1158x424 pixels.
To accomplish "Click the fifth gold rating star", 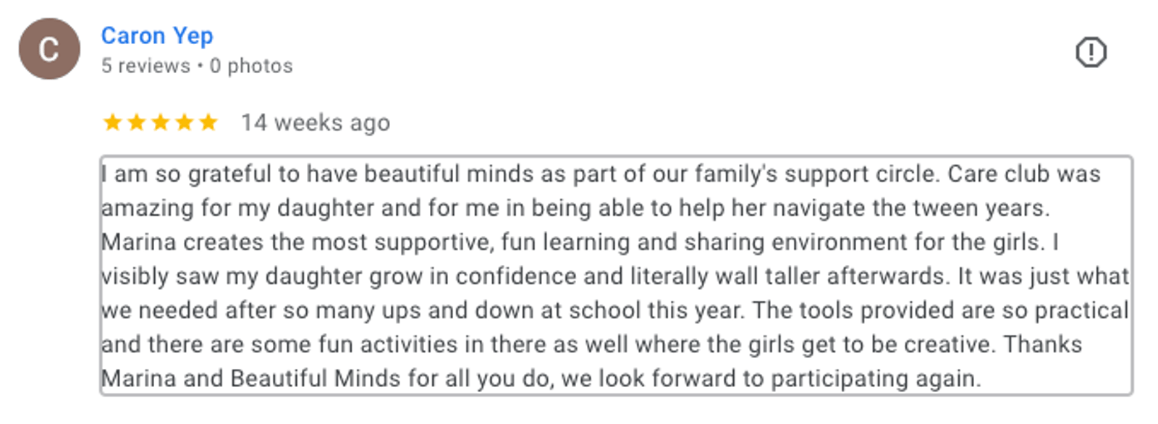I will 208,122.
